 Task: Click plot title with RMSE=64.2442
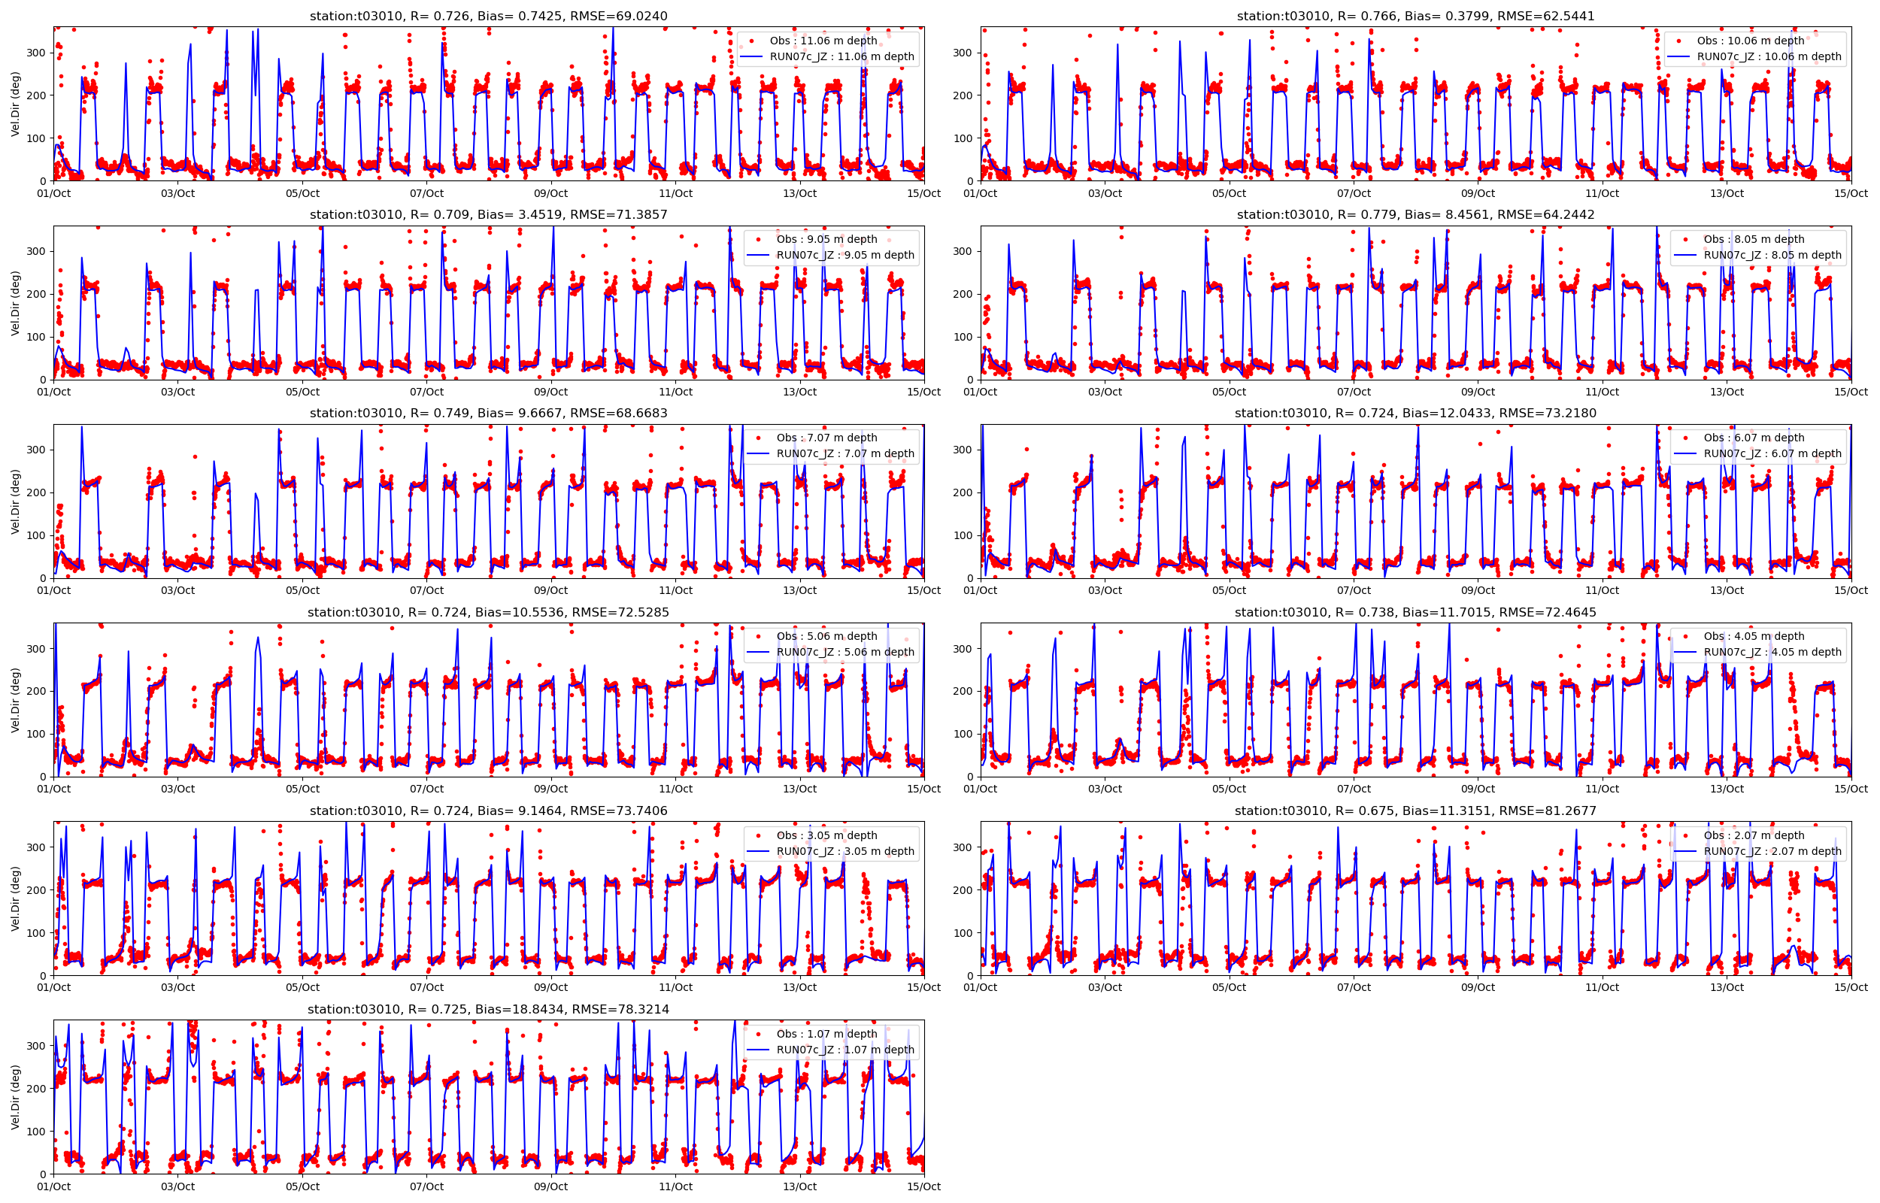tap(1415, 214)
